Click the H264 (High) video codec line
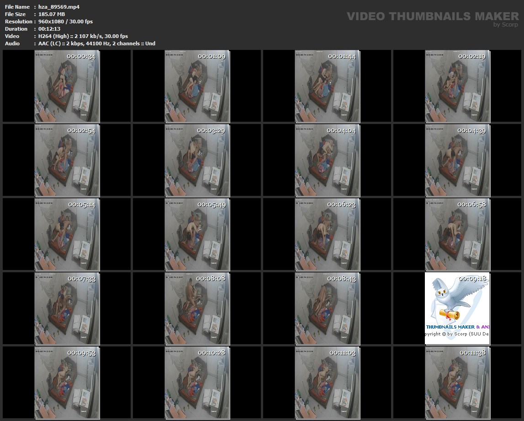 tap(83, 36)
